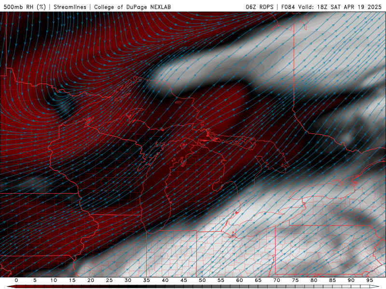The image size is (386, 289).
Task: Click the '06Z RDPS' model label
Action: [260, 7]
